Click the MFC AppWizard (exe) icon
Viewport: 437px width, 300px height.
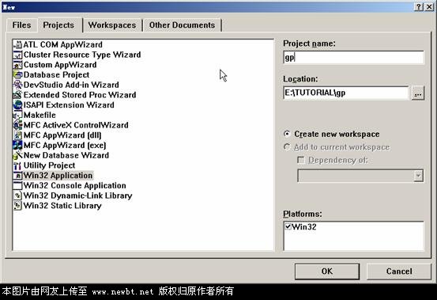pos(17,145)
